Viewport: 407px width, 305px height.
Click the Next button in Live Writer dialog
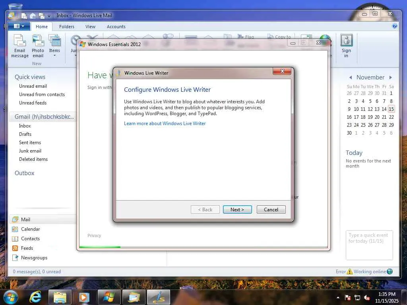(x=237, y=210)
